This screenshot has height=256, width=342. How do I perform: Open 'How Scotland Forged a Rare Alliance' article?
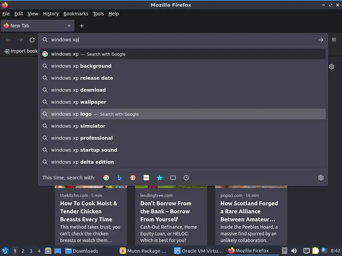251,216
